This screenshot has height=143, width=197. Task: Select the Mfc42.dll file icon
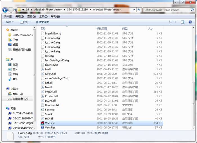(42, 74)
